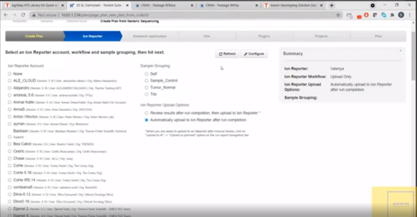The height and width of the screenshot is (217, 417).
Task: Select Review results after run completion option
Action: 147,113
